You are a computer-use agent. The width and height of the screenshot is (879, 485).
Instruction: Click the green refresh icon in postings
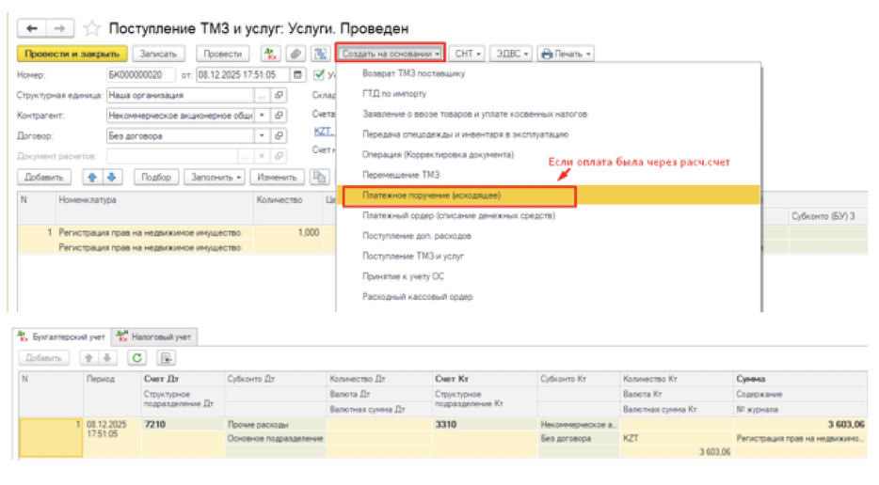tap(137, 358)
